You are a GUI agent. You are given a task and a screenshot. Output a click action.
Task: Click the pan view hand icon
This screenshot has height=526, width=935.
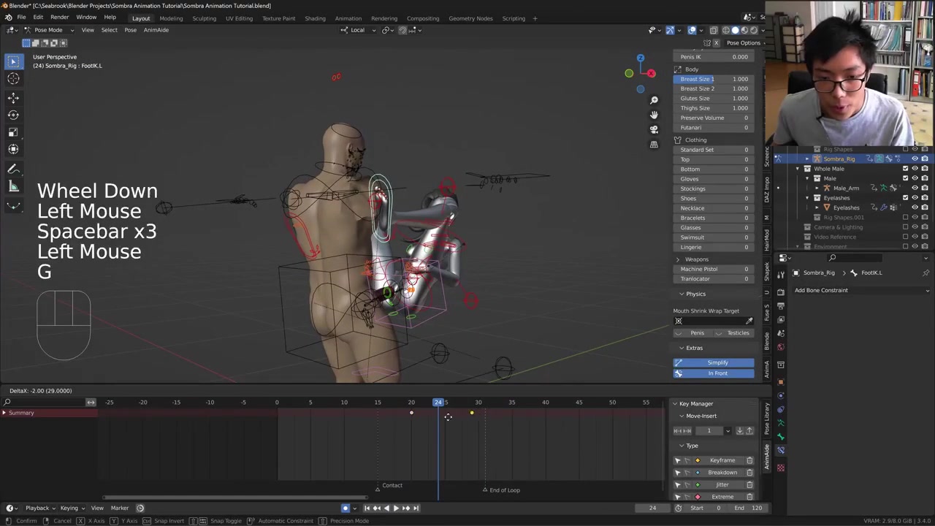click(654, 115)
